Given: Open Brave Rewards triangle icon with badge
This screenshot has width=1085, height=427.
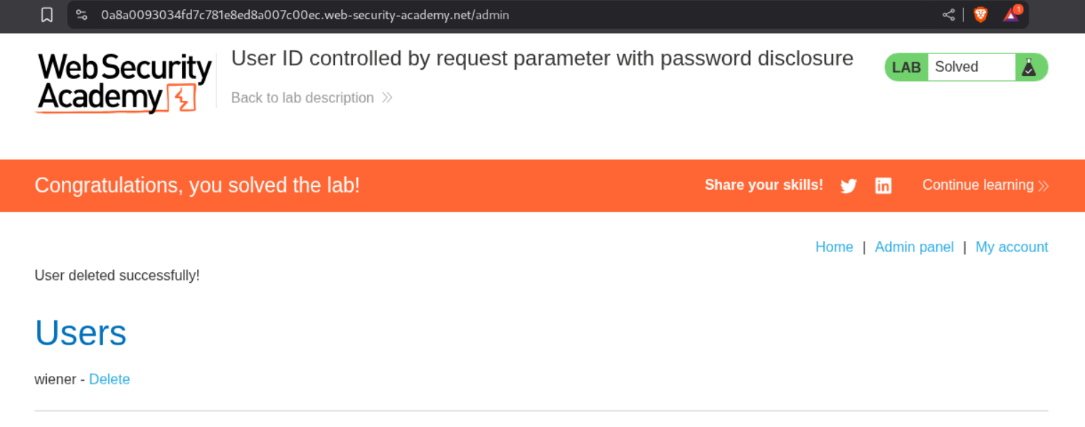Looking at the screenshot, I should (x=1011, y=14).
